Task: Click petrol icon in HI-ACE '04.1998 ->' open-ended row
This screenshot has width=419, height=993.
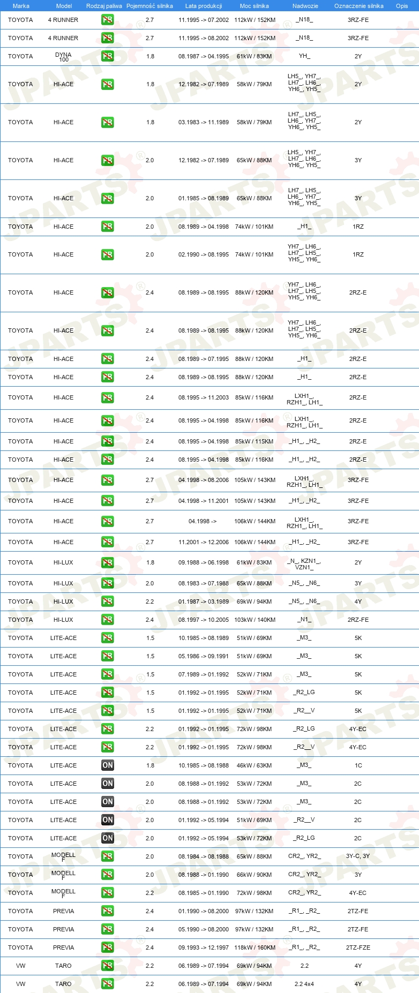Action: click(108, 521)
